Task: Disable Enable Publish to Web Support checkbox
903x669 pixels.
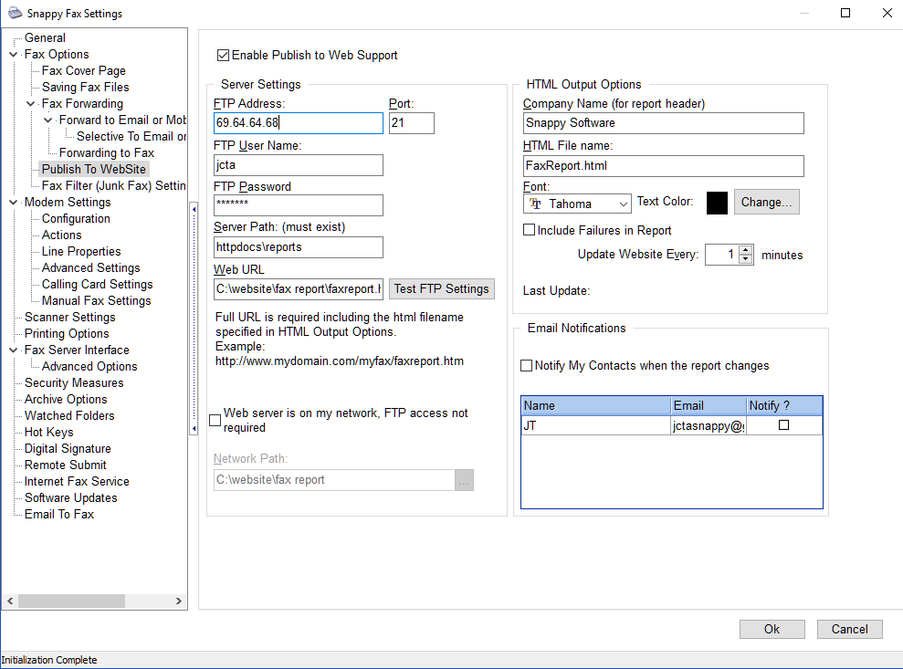Action: tap(224, 56)
